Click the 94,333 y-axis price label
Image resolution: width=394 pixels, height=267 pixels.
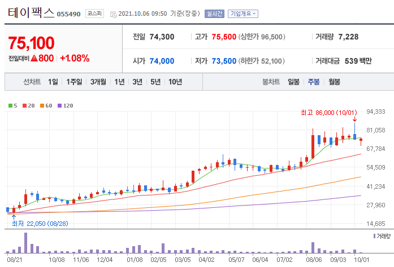click(376, 112)
